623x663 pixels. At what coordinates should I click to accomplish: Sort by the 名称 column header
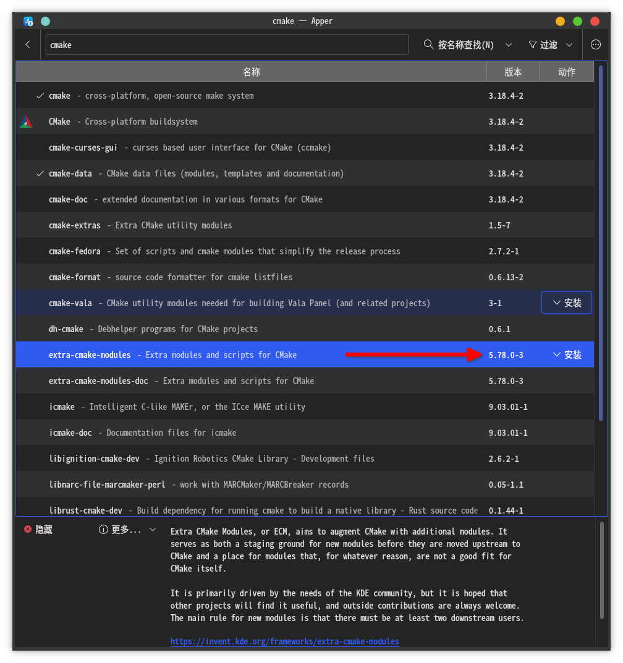click(252, 72)
